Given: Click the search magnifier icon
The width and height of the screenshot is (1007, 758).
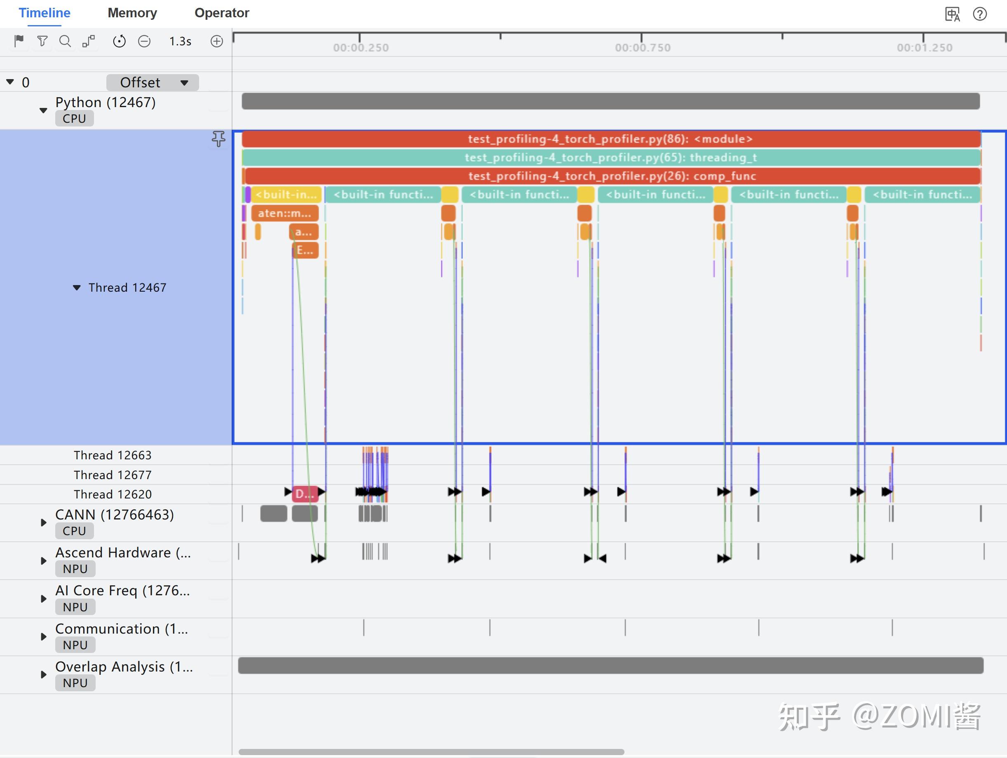Looking at the screenshot, I should click(x=65, y=42).
